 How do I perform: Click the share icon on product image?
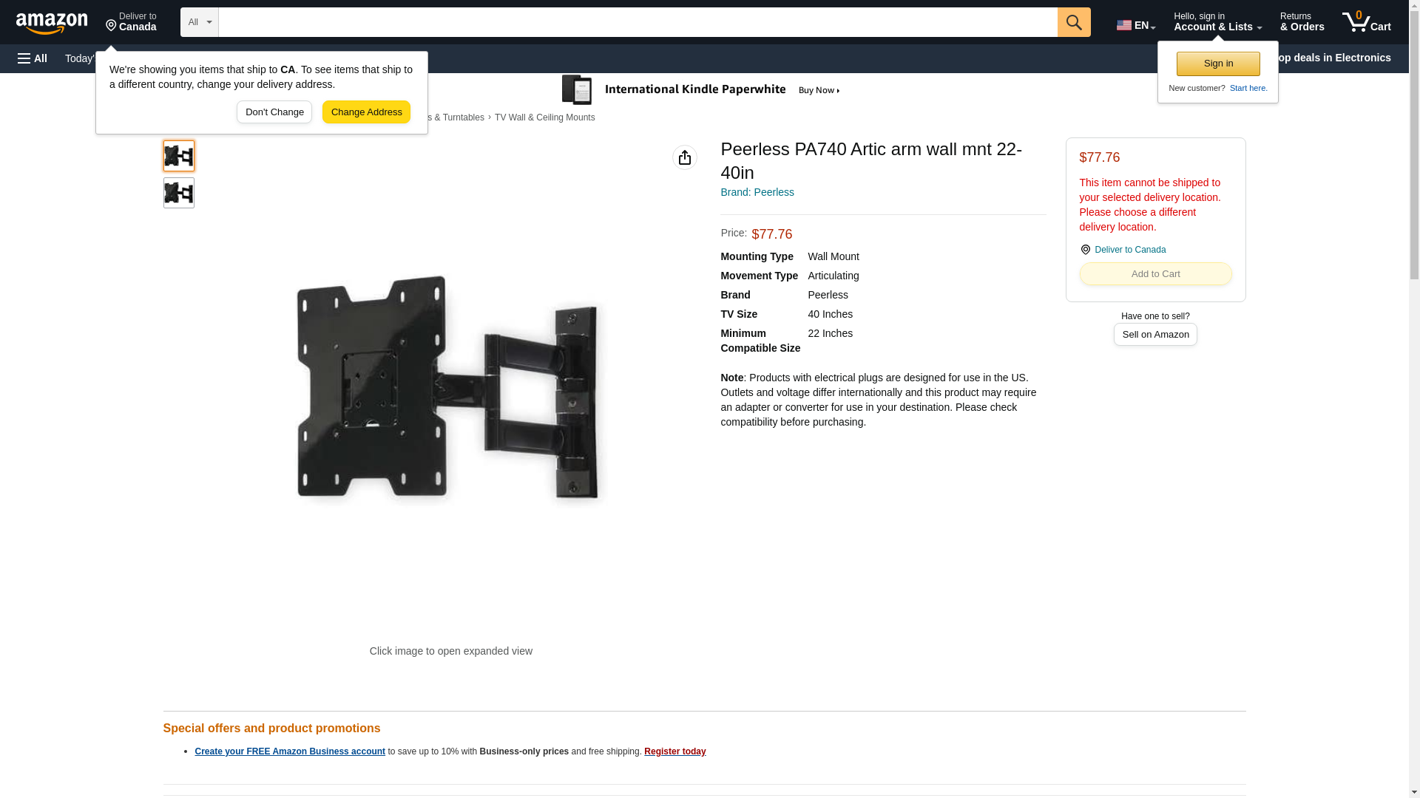[x=685, y=157]
